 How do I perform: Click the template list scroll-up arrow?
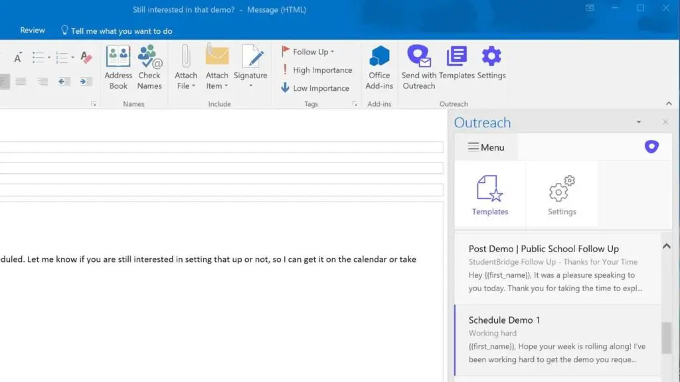pos(667,246)
